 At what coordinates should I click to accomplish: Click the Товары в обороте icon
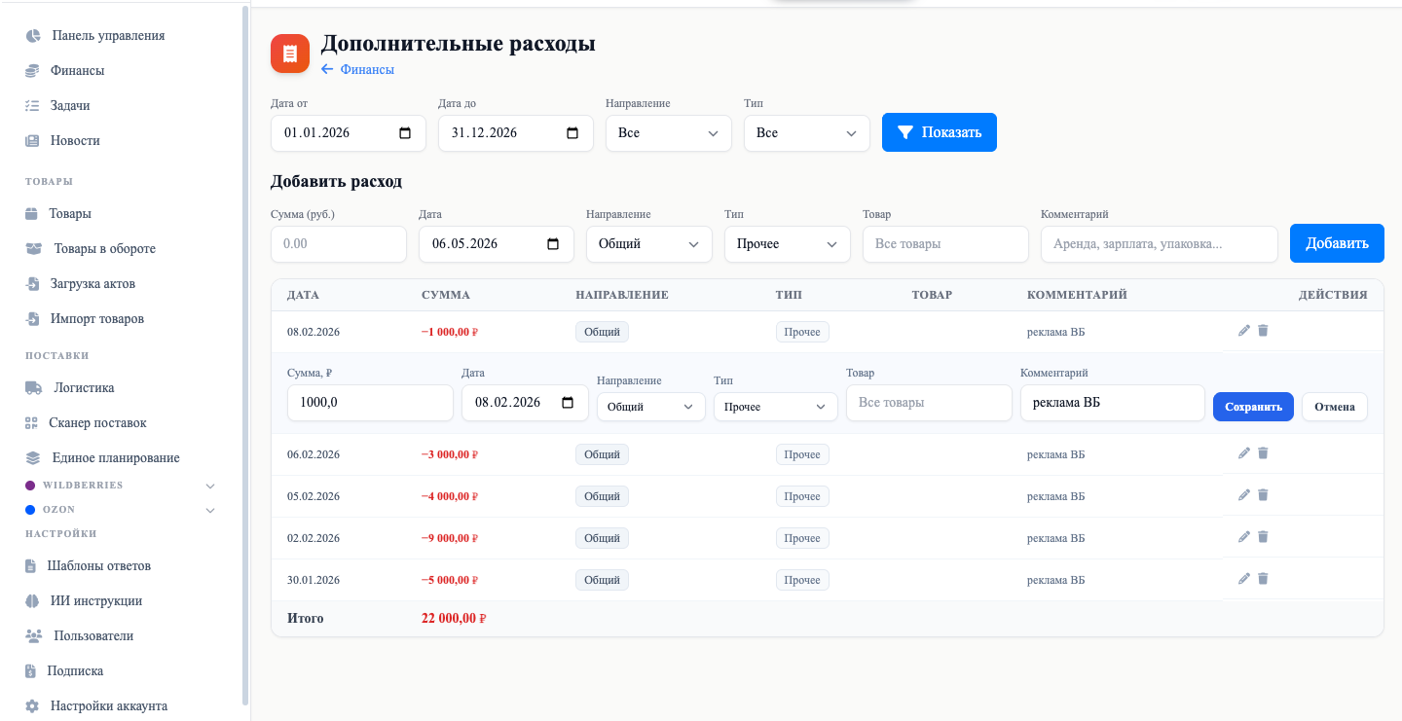tap(34, 249)
